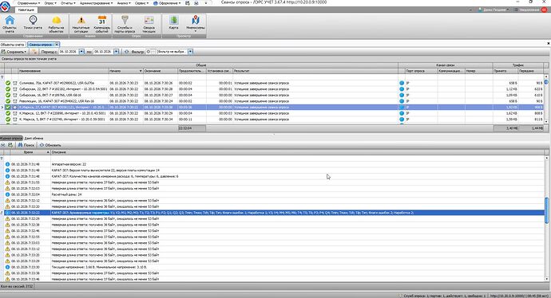The height and width of the screenshot is (298, 551).
Task: Open period end date dropdown arrow
Action: pos(117,52)
